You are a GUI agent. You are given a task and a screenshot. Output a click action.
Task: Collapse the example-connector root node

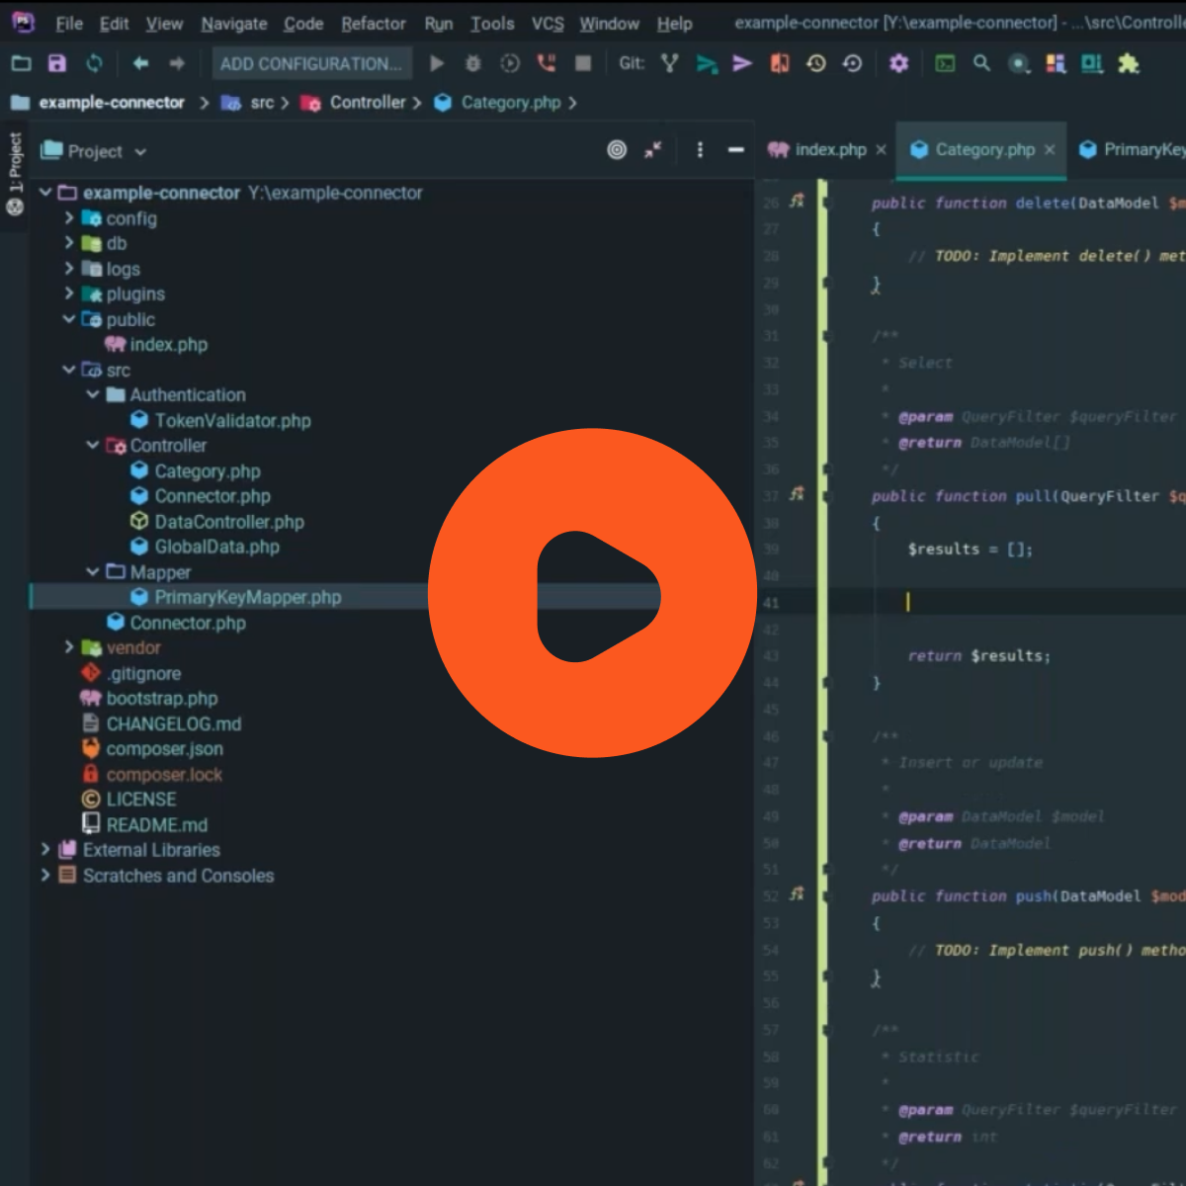pyautogui.click(x=45, y=192)
